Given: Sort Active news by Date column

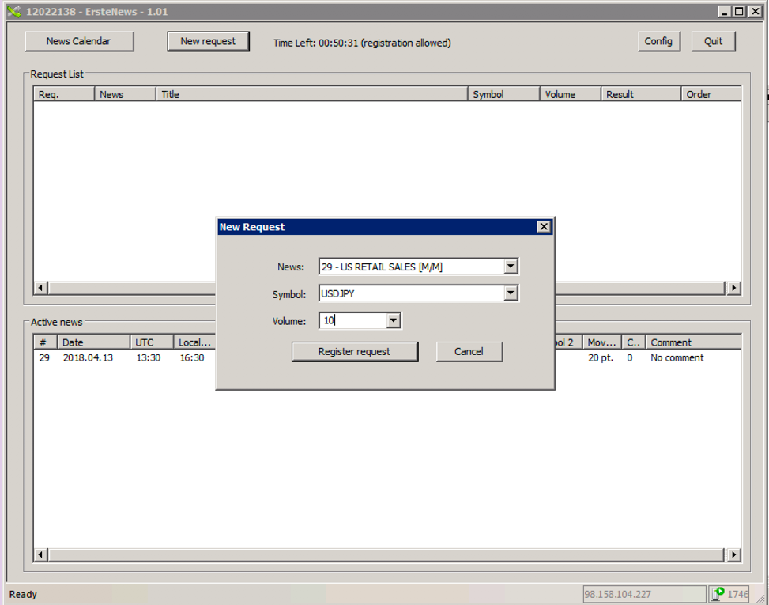Looking at the screenshot, I should [x=92, y=342].
